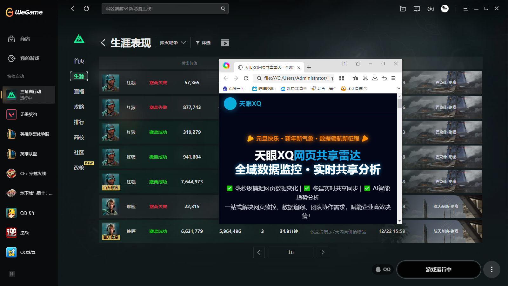The width and height of the screenshot is (508, 286).
Task: Click the 筛选 filter button
Action: (x=203, y=42)
